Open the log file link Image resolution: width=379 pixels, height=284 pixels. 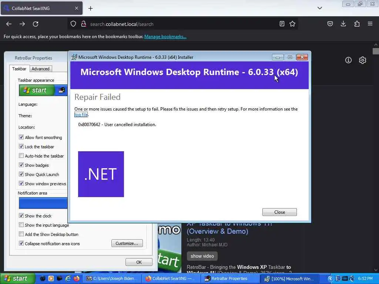(x=81, y=115)
